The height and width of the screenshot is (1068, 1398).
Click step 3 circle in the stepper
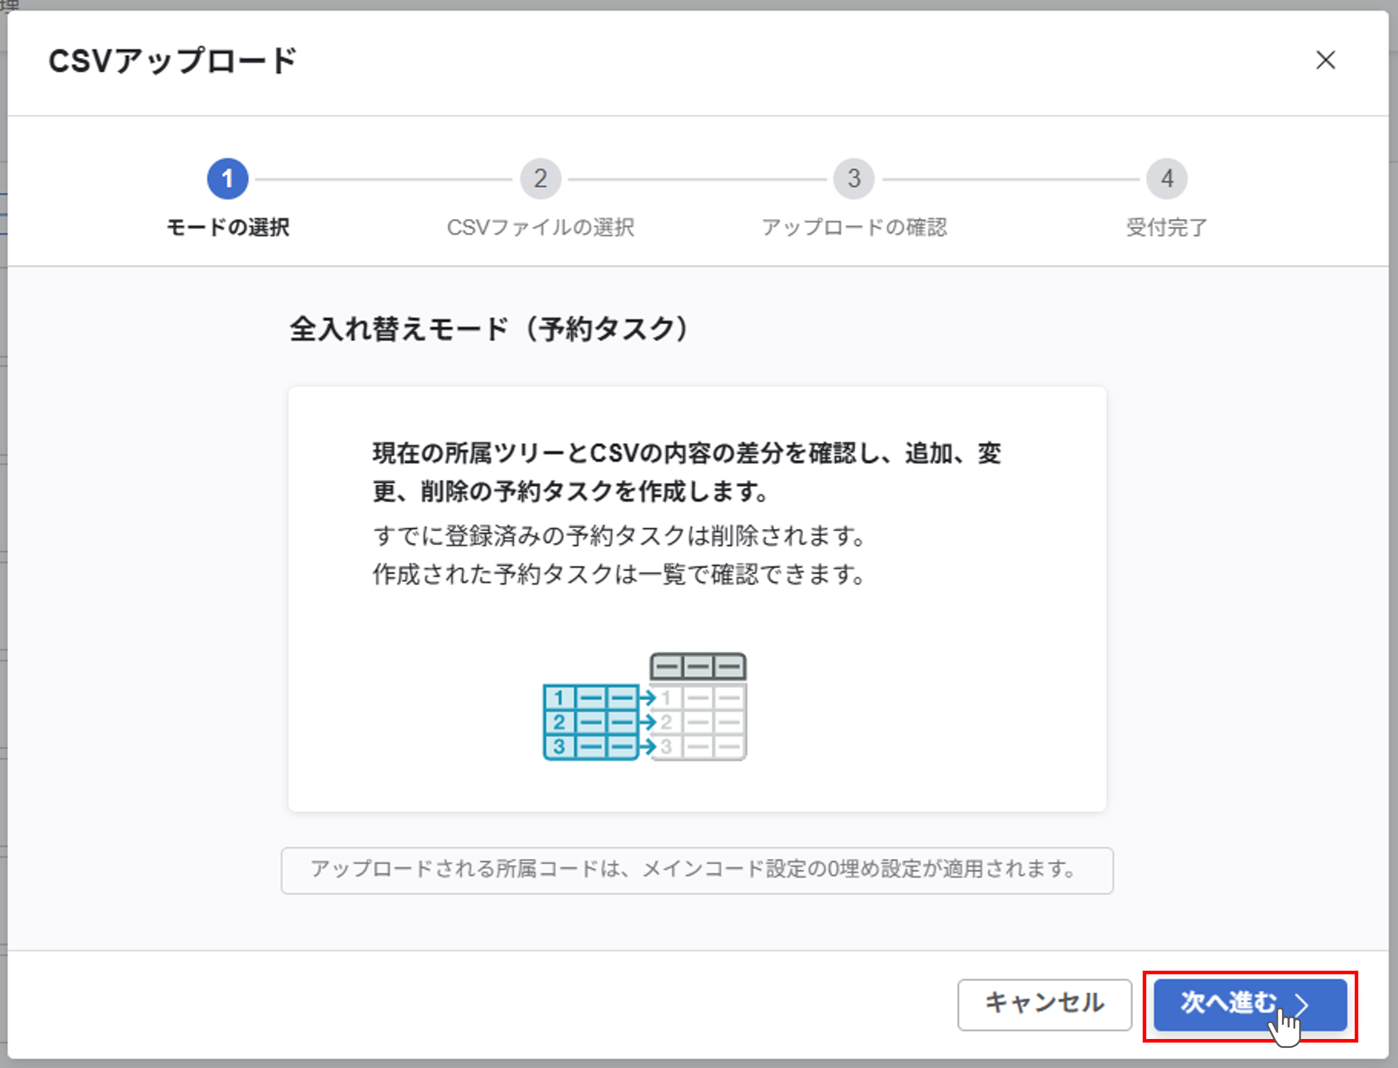tap(854, 179)
